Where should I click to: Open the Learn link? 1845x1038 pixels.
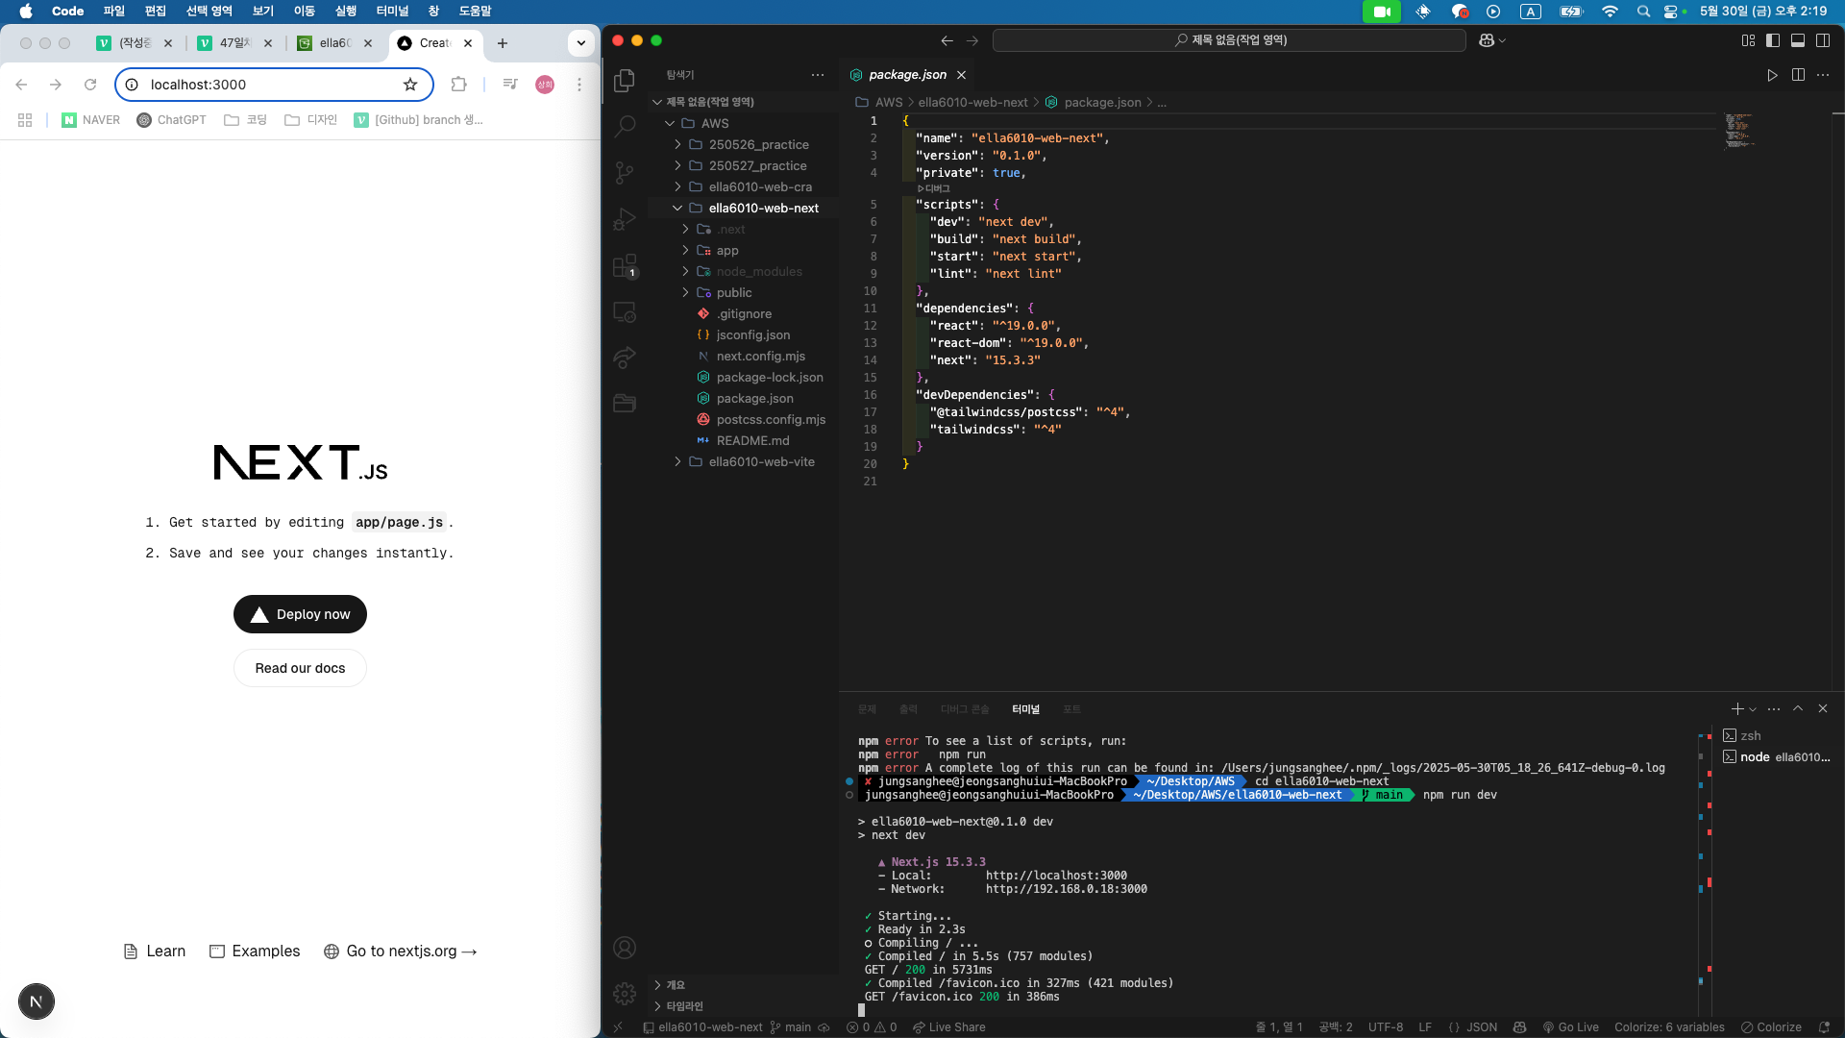(155, 951)
